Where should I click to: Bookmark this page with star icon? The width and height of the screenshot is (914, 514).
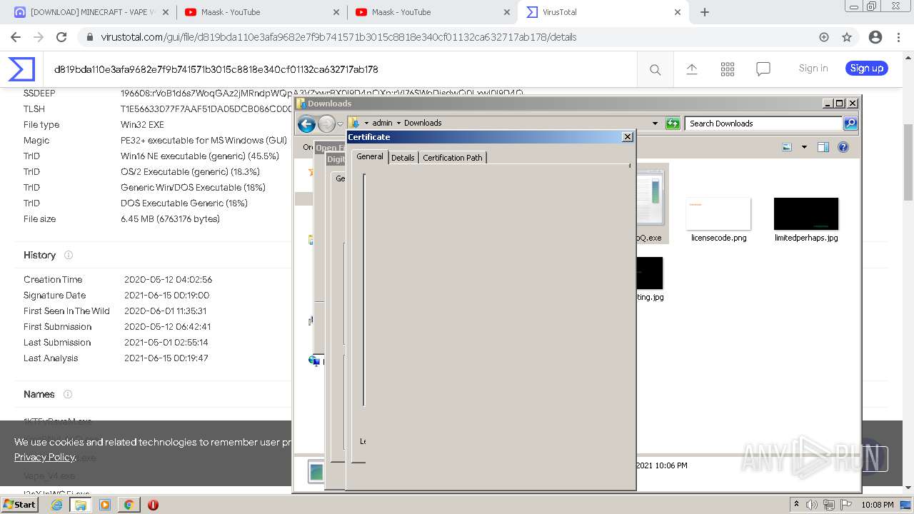click(x=847, y=37)
